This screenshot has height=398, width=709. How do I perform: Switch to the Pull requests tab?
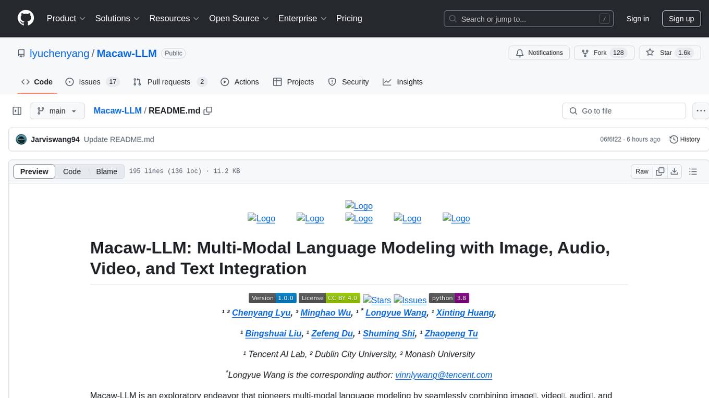170,82
